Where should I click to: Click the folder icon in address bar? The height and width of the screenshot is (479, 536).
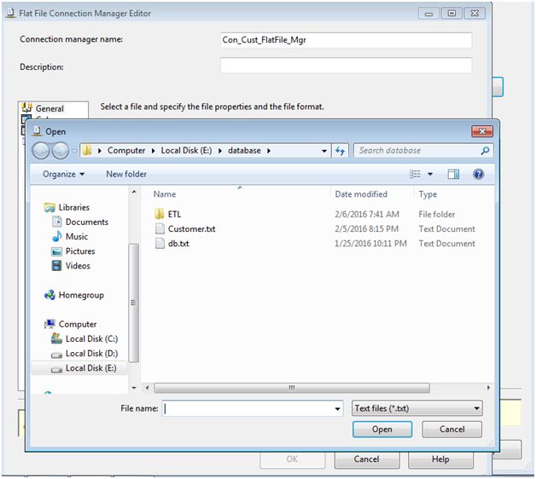[88, 151]
